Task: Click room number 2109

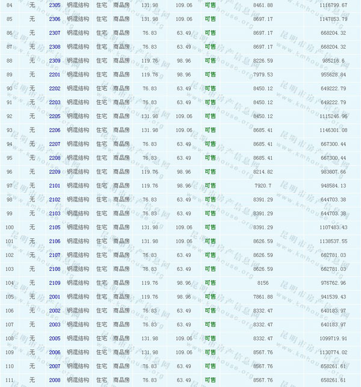Action: pos(54,283)
